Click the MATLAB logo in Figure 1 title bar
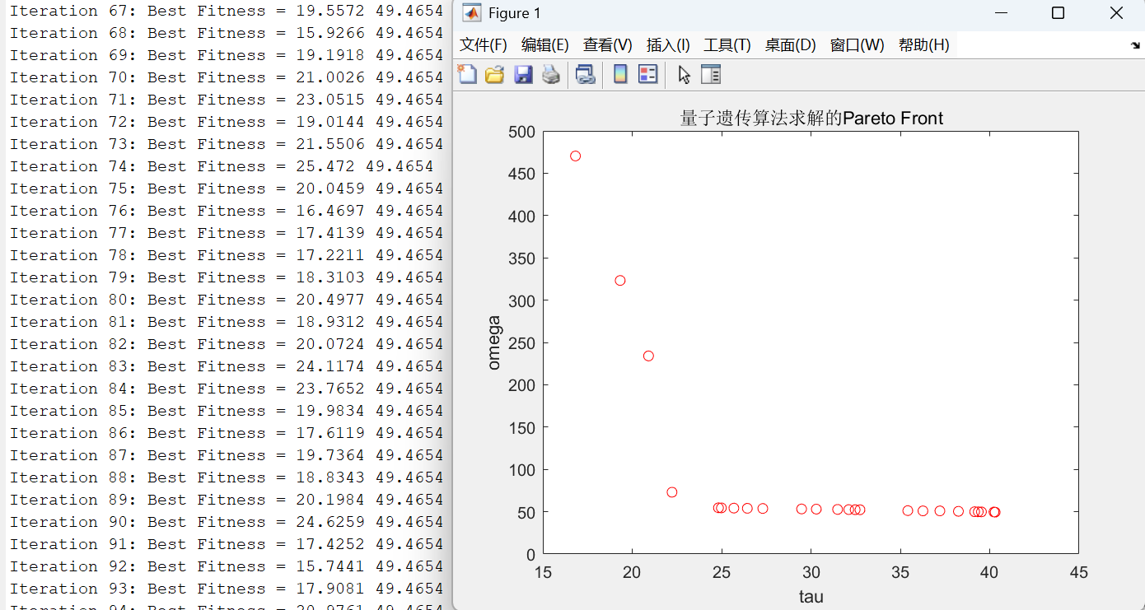The height and width of the screenshot is (610, 1145). (x=472, y=13)
